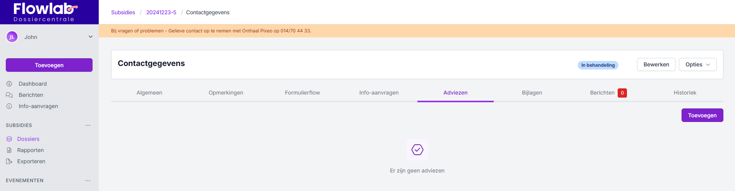Open the Historiek tab

click(x=685, y=93)
